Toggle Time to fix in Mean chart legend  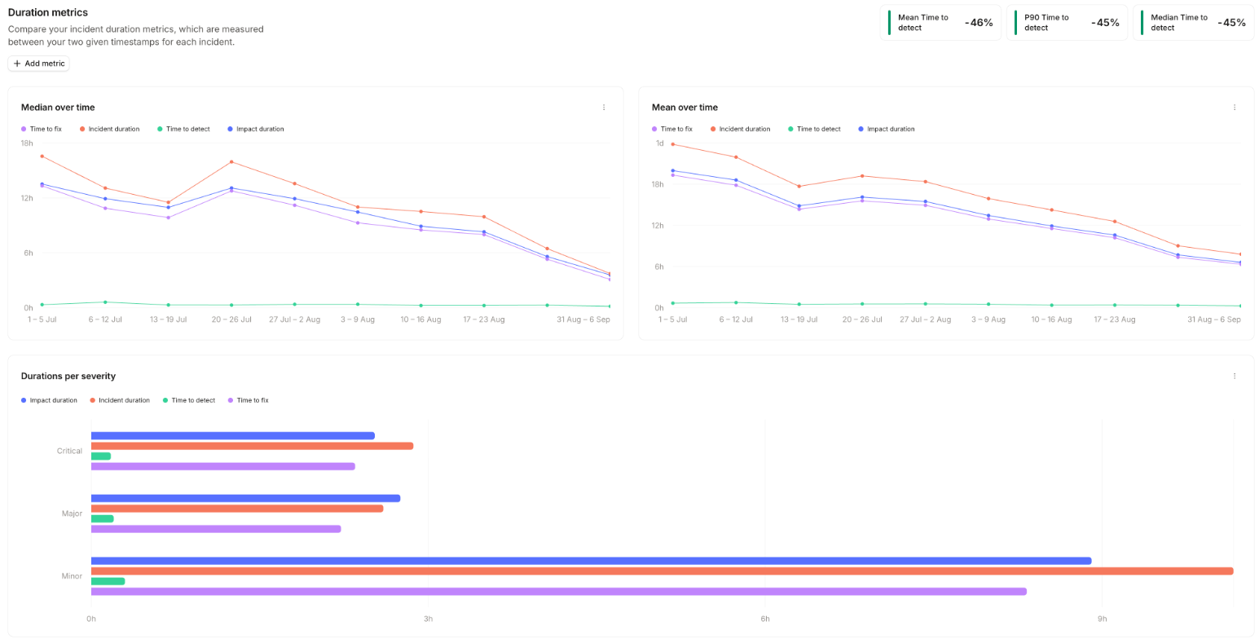tap(672, 129)
